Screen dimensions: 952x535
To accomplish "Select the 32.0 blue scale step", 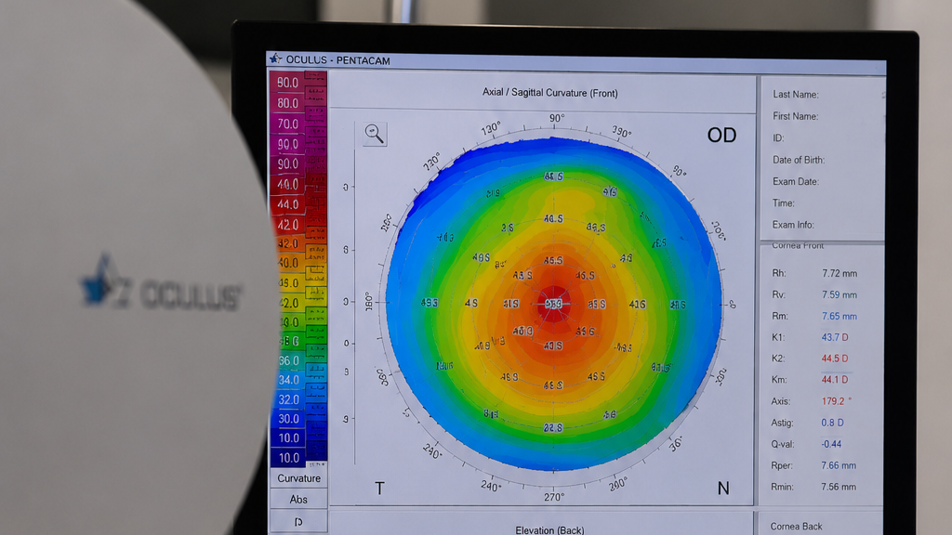I will (x=288, y=399).
